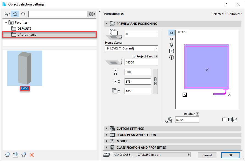245x161 pixels.
Task: Select the 2D plan preview icon
Action: 172,32
